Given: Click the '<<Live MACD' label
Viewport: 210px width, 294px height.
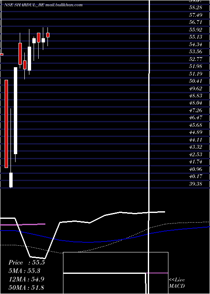Looking at the screenshot, I should 177,283.
